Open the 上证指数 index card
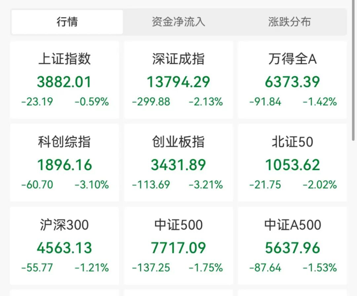The height and width of the screenshot is (296, 357). 65,80
